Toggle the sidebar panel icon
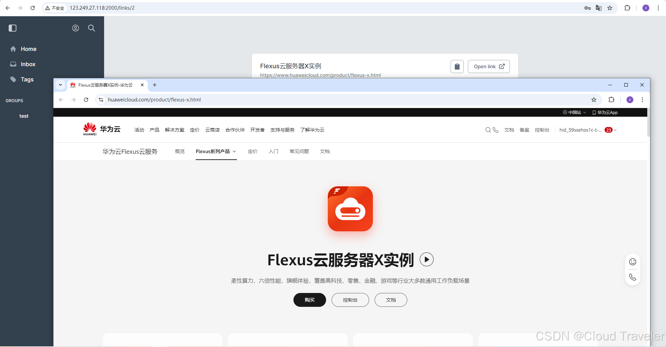666x347 pixels. click(12, 28)
